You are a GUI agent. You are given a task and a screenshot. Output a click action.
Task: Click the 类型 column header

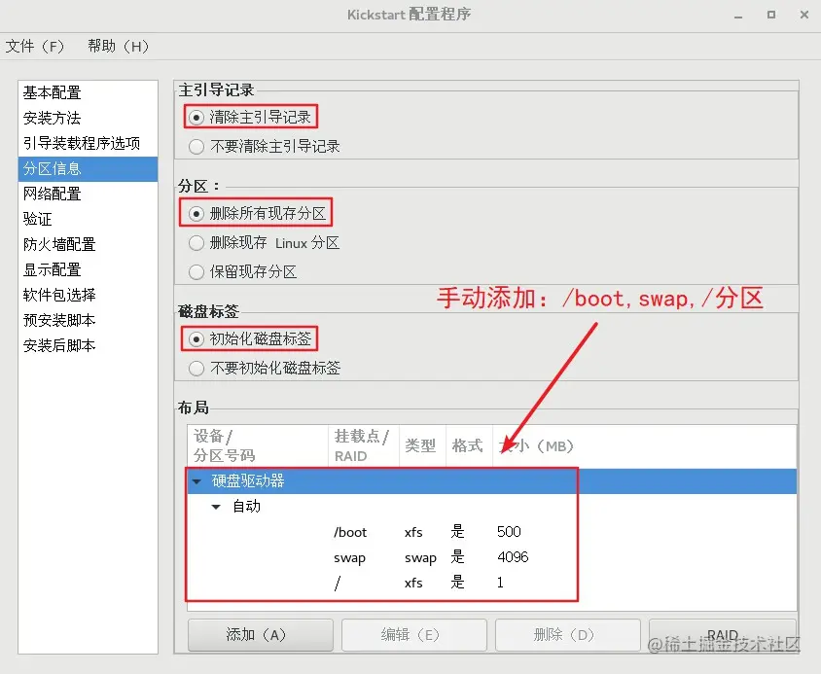coord(422,445)
